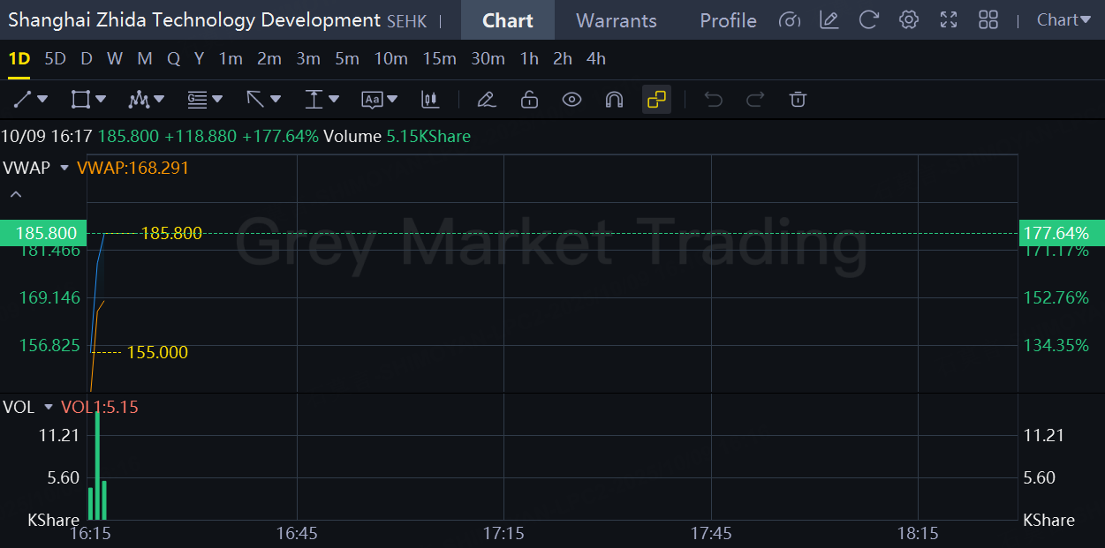The width and height of the screenshot is (1105, 548).
Task: Select the Q quarterly timeframe
Action: click(173, 59)
